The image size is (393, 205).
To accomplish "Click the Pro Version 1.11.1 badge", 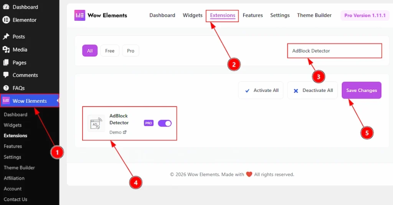I will click(365, 15).
